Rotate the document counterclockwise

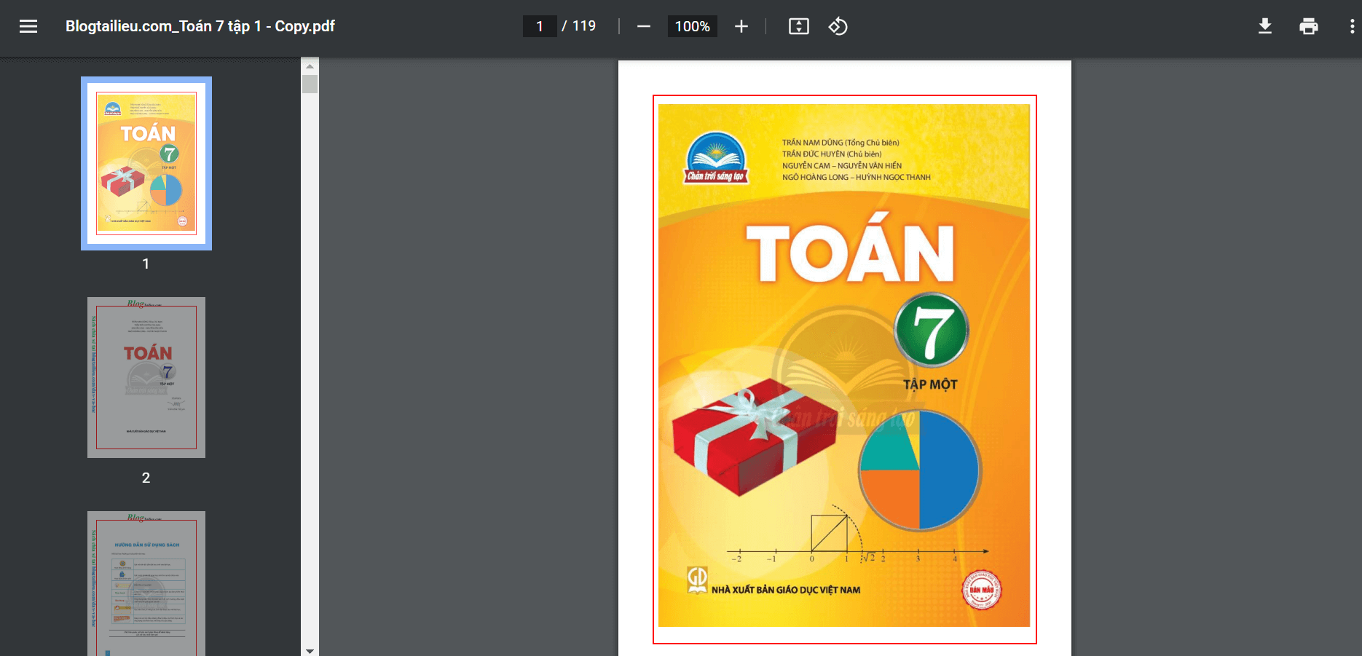[838, 26]
